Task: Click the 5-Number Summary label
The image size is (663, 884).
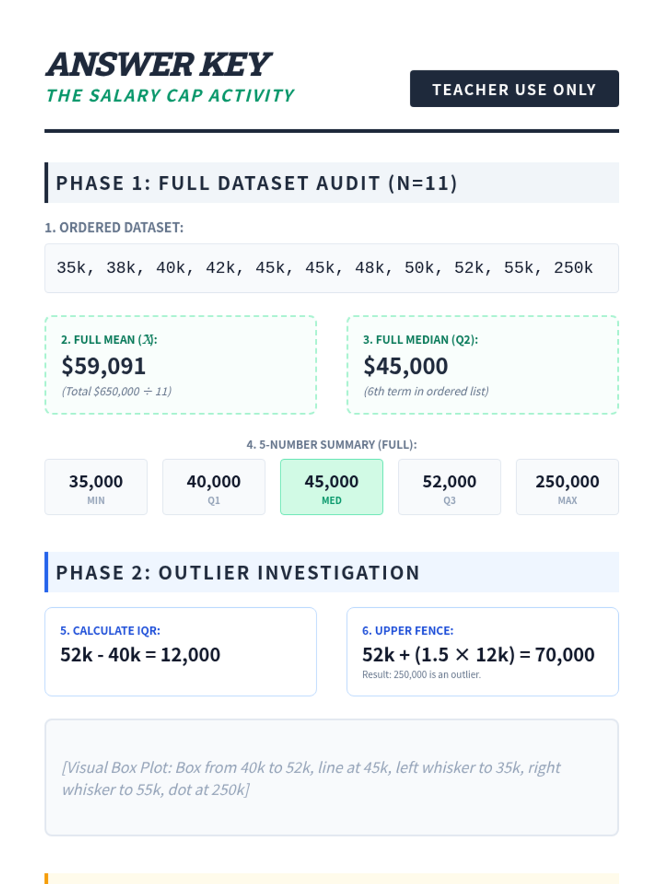Action: tap(331, 445)
